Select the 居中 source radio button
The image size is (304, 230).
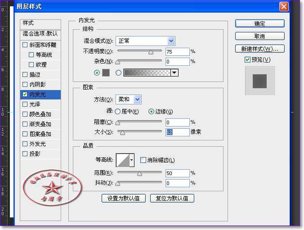118,112
